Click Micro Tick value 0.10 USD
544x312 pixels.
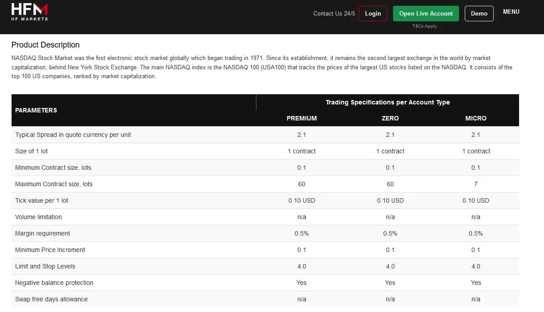[476, 200]
